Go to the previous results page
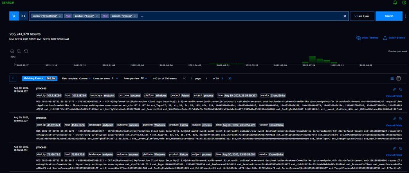This screenshot has width=409, height=173. click(x=191, y=78)
